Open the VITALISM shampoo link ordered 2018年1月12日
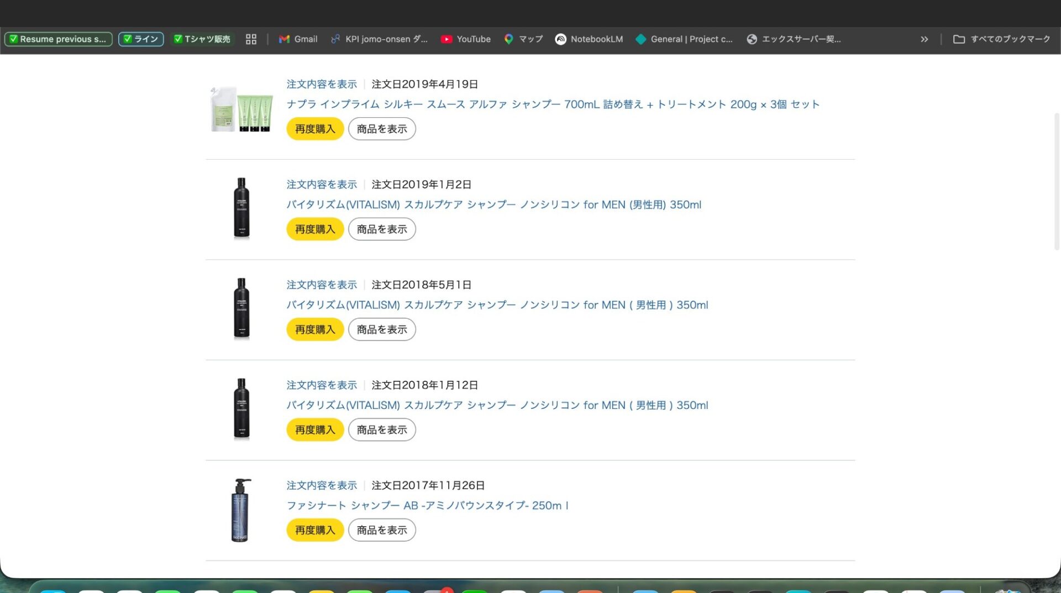The height and width of the screenshot is (593, 1061). pos(497,405)
